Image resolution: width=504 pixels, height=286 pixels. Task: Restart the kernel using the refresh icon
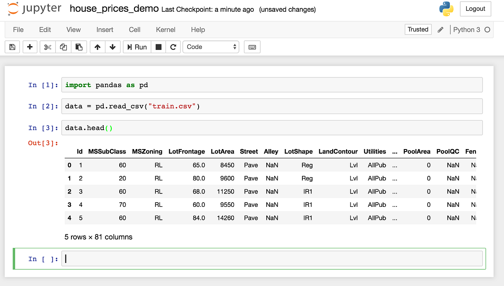pyautogui.click(x=173, y=47)
